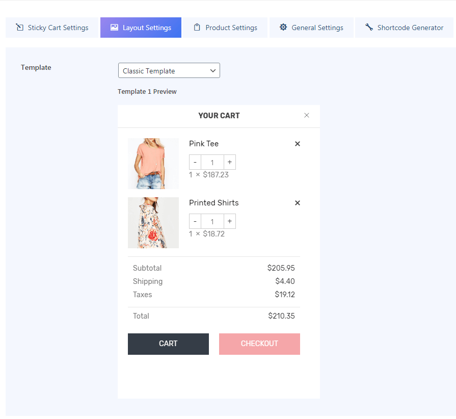This screenshot has height=419, width=456.
Task: Go to the Shortcode Generator tab
Action: point(404,28)
